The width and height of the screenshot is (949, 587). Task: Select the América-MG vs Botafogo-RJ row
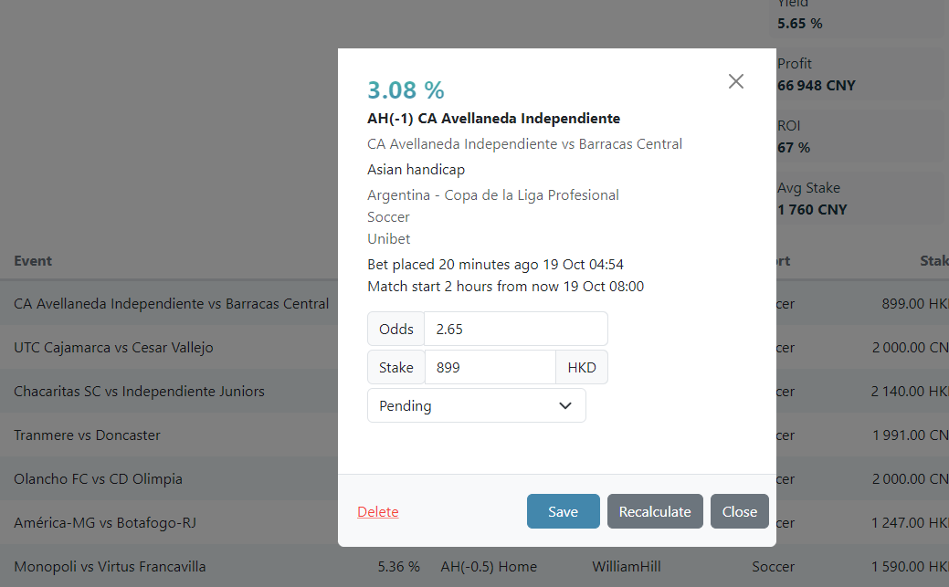point(475,523)
